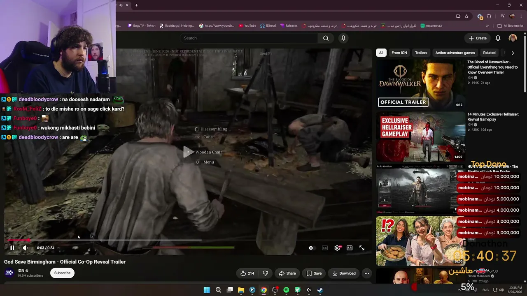Open a new browser tab
The image size is (527, 296).
[x=136, y=5]
